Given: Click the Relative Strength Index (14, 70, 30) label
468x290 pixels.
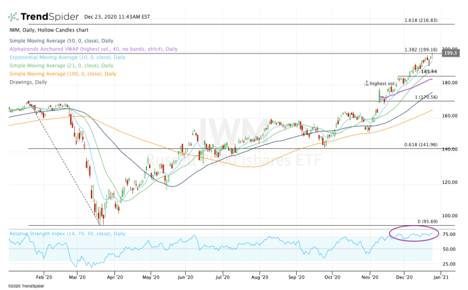Looking at the screenshot, I should [68, 234].
